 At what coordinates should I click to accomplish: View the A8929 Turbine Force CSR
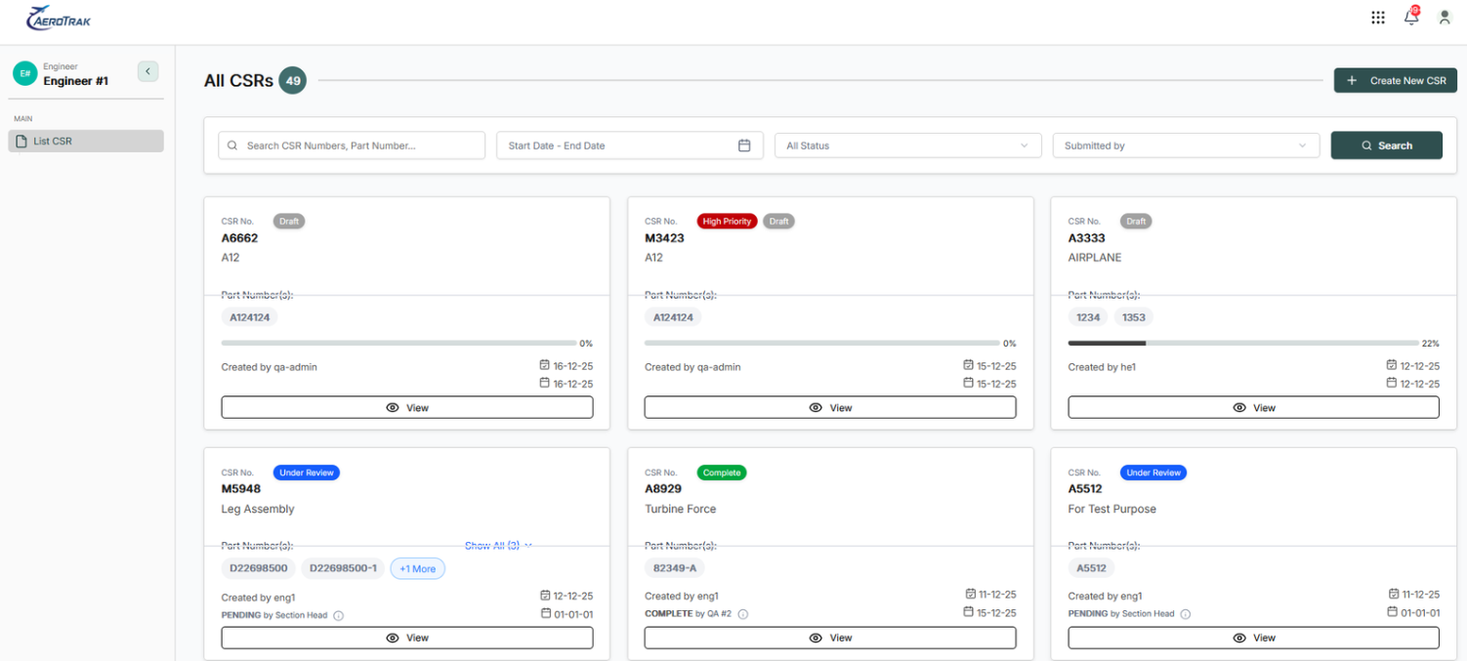pyautogui.click(x=830, y=638)
